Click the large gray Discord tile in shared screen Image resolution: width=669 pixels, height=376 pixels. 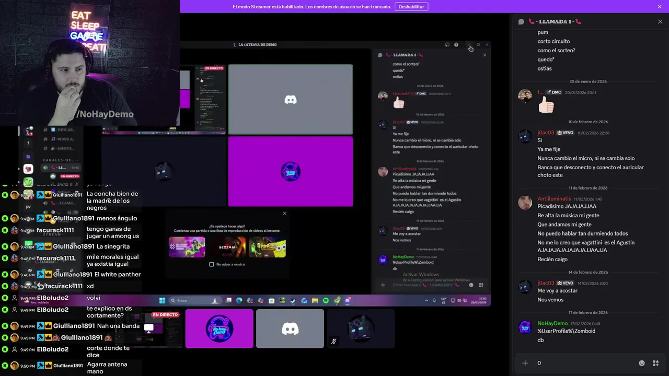291,99
